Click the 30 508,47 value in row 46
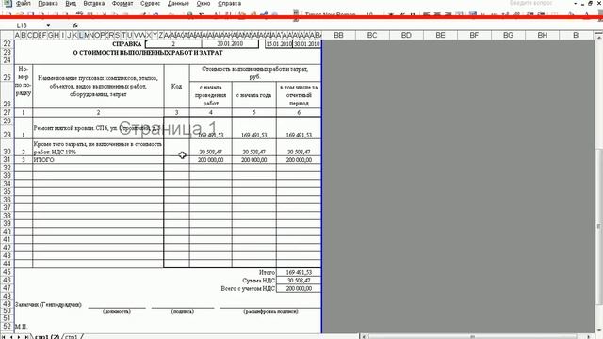Viewport: 603px width, 339px height. 299,281
